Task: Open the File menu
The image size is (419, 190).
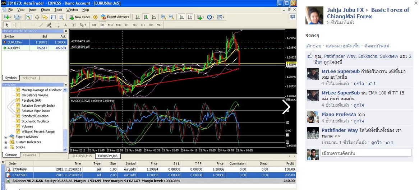Action: tap(11, 10)
